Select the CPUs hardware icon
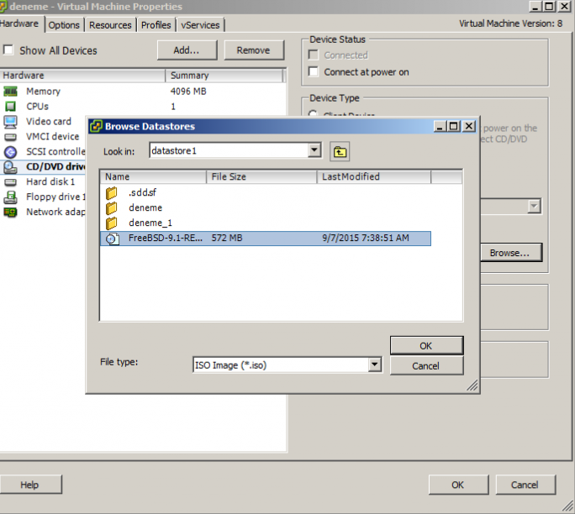The width and height of the screenshot is (575, 514). 10,107
